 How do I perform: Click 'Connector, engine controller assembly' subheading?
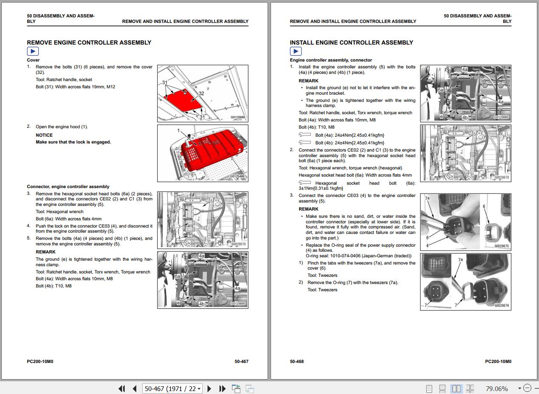68,186
